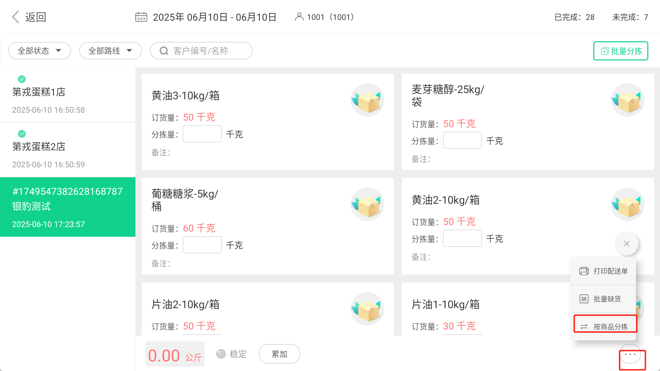Click the user icon beside 1001
The height and width of the screenshot is (371, 660).
[x=299, y=17]
